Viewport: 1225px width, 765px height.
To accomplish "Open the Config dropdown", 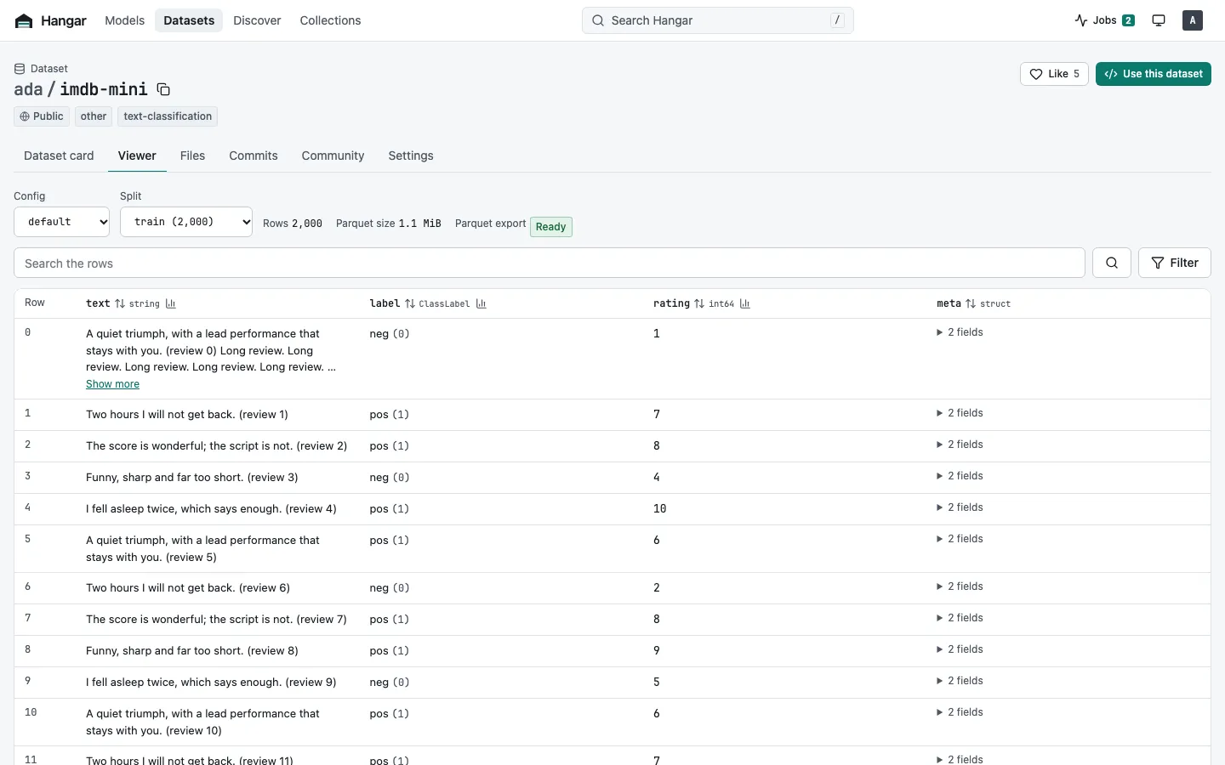I will click(x=62, y=222).
